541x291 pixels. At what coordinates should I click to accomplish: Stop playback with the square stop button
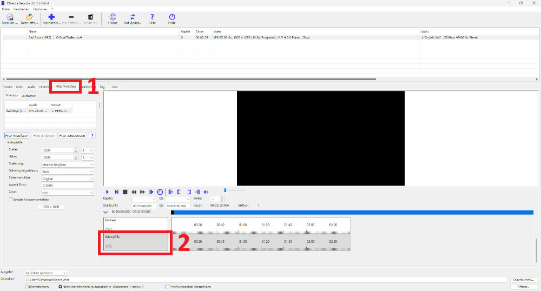click(x=124, y=192)
